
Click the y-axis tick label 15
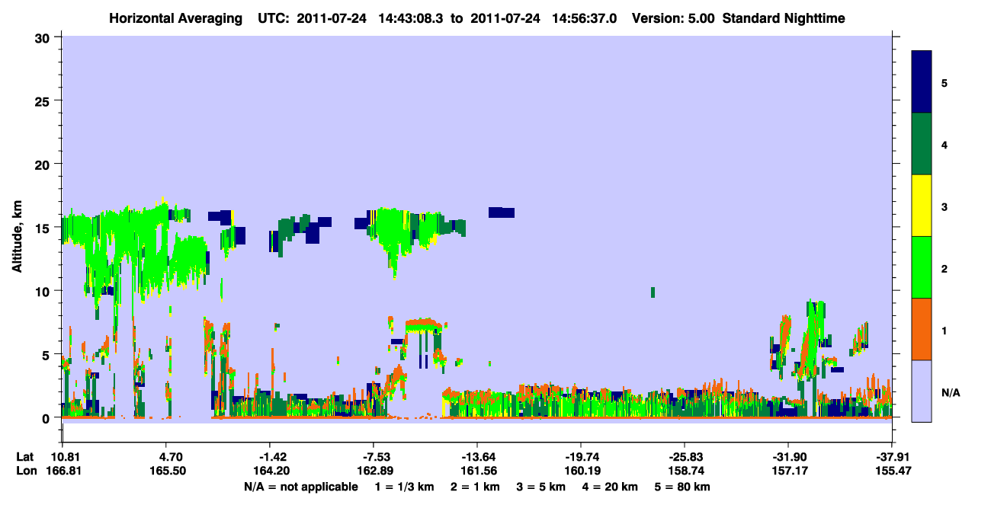point(44,228)
